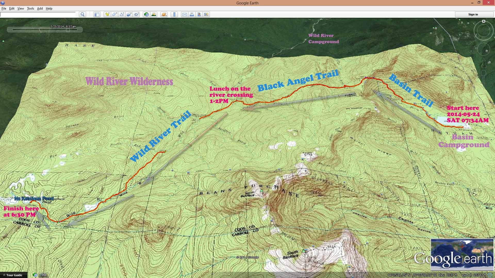The image size is (495, 278).
Task: Add a new path
Action: tap(122, 14)
